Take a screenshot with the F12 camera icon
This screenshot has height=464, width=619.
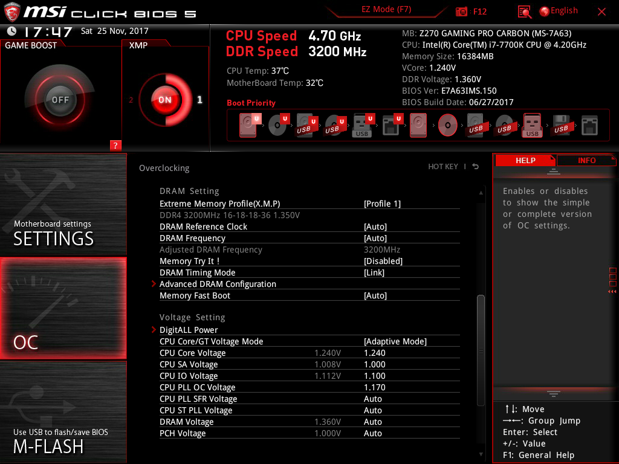(461, 12)
